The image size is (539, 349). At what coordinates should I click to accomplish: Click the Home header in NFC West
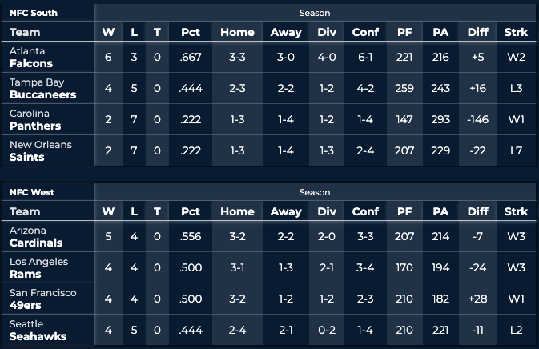click(x=237, y=211)
